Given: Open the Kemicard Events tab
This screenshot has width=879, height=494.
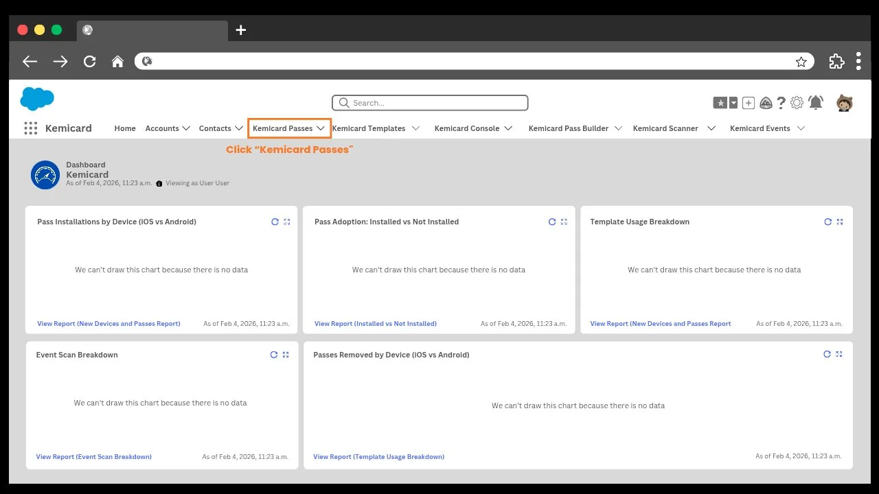Looking at the screenshot, I should point(760,128).
